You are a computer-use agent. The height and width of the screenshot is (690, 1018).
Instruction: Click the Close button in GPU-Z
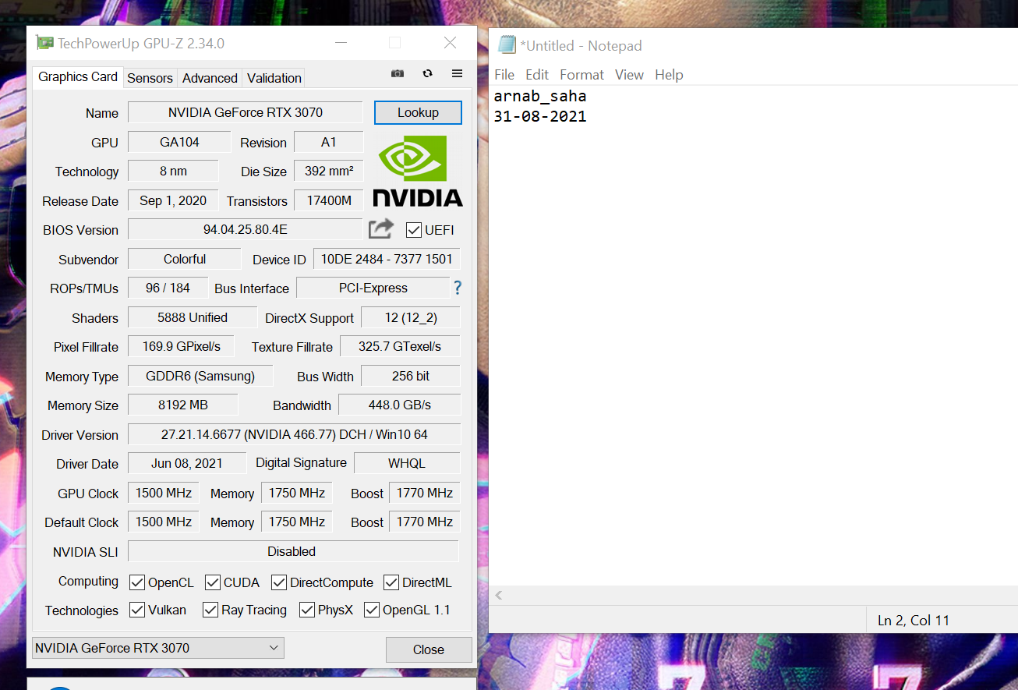click(x=429, y=649)
